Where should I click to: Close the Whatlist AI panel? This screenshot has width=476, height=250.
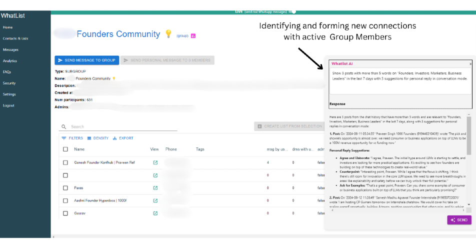[470, 64]
